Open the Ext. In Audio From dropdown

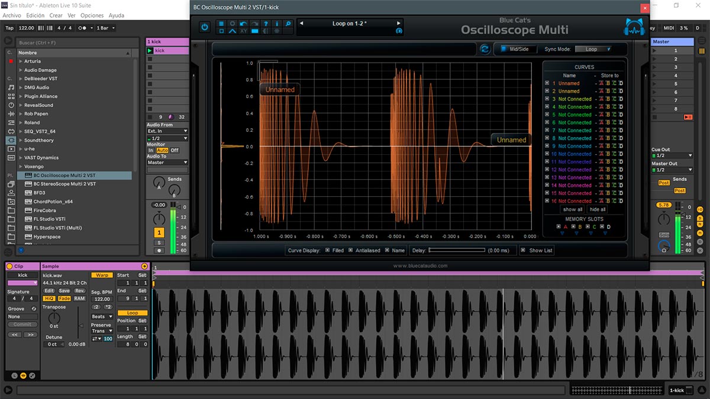point(167,131)
